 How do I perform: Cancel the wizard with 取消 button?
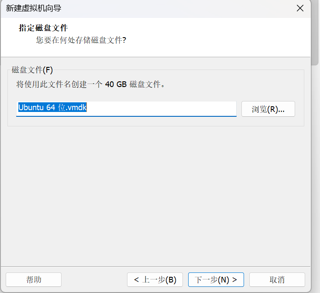pos(277,279)
